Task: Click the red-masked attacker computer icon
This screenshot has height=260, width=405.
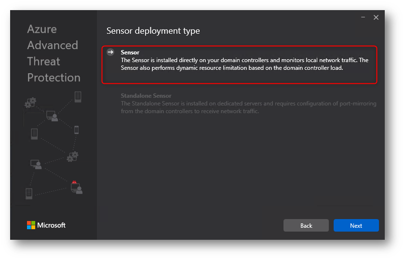Action: (x=76, y=187)
